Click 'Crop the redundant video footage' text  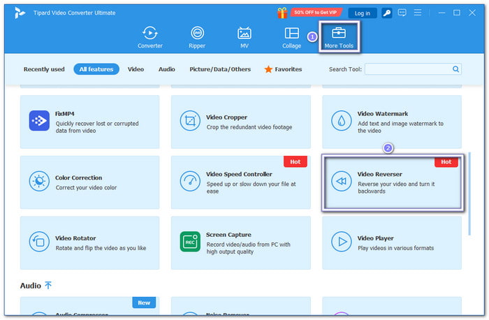(x=249, y=127)
